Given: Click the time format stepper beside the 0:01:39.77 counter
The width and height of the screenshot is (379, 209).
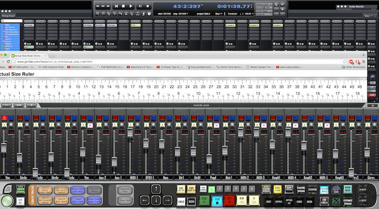Looking at the screenshot, I should coord(252,6).
